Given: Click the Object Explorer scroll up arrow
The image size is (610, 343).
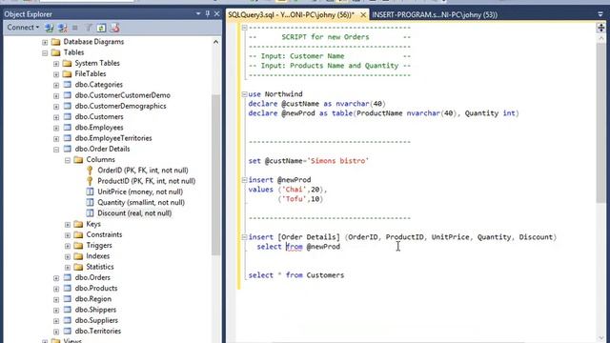Looking at the screenshot, I should point(216,42).
